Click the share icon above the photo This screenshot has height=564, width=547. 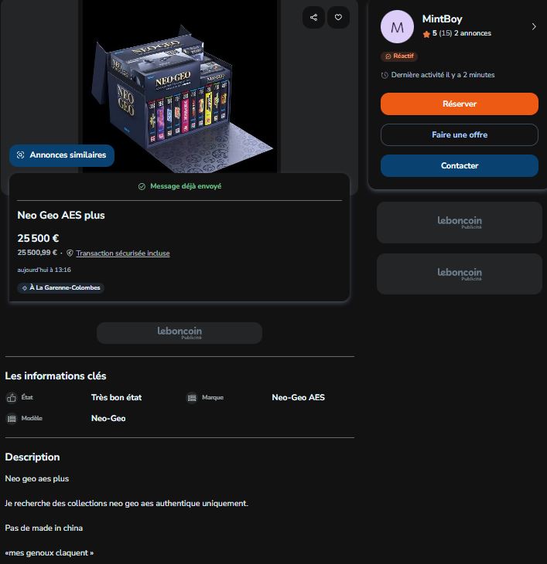[x=313, y=17]
